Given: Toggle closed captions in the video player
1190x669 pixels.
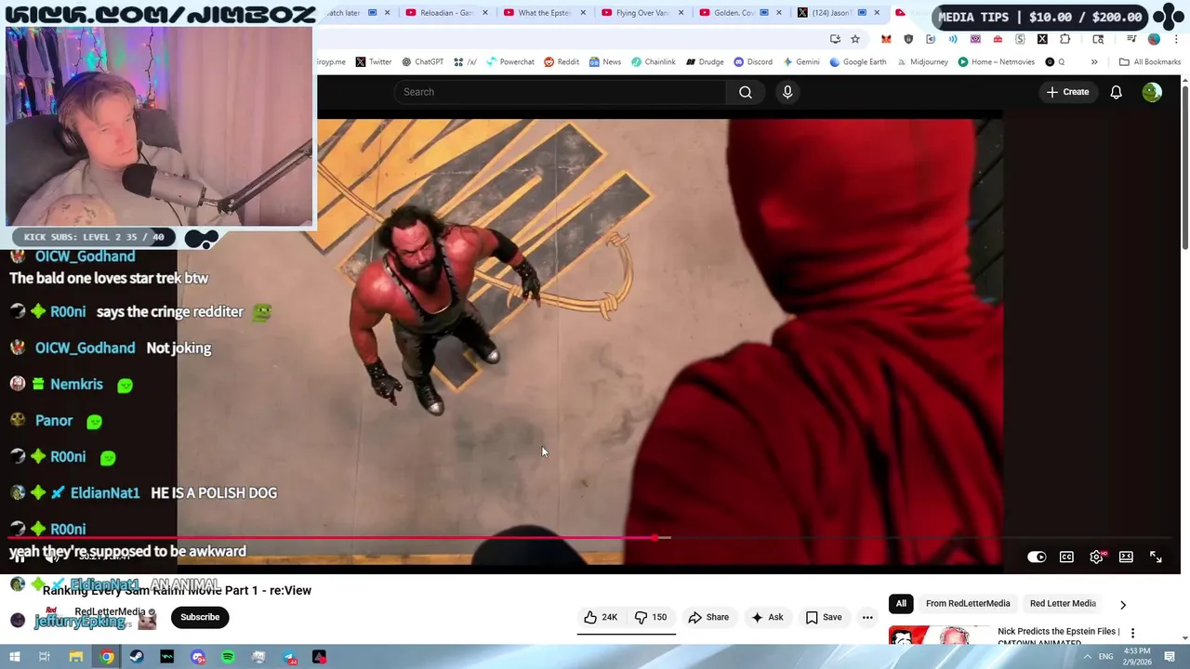Looking at the screenshot, I should coord(1066,557).
